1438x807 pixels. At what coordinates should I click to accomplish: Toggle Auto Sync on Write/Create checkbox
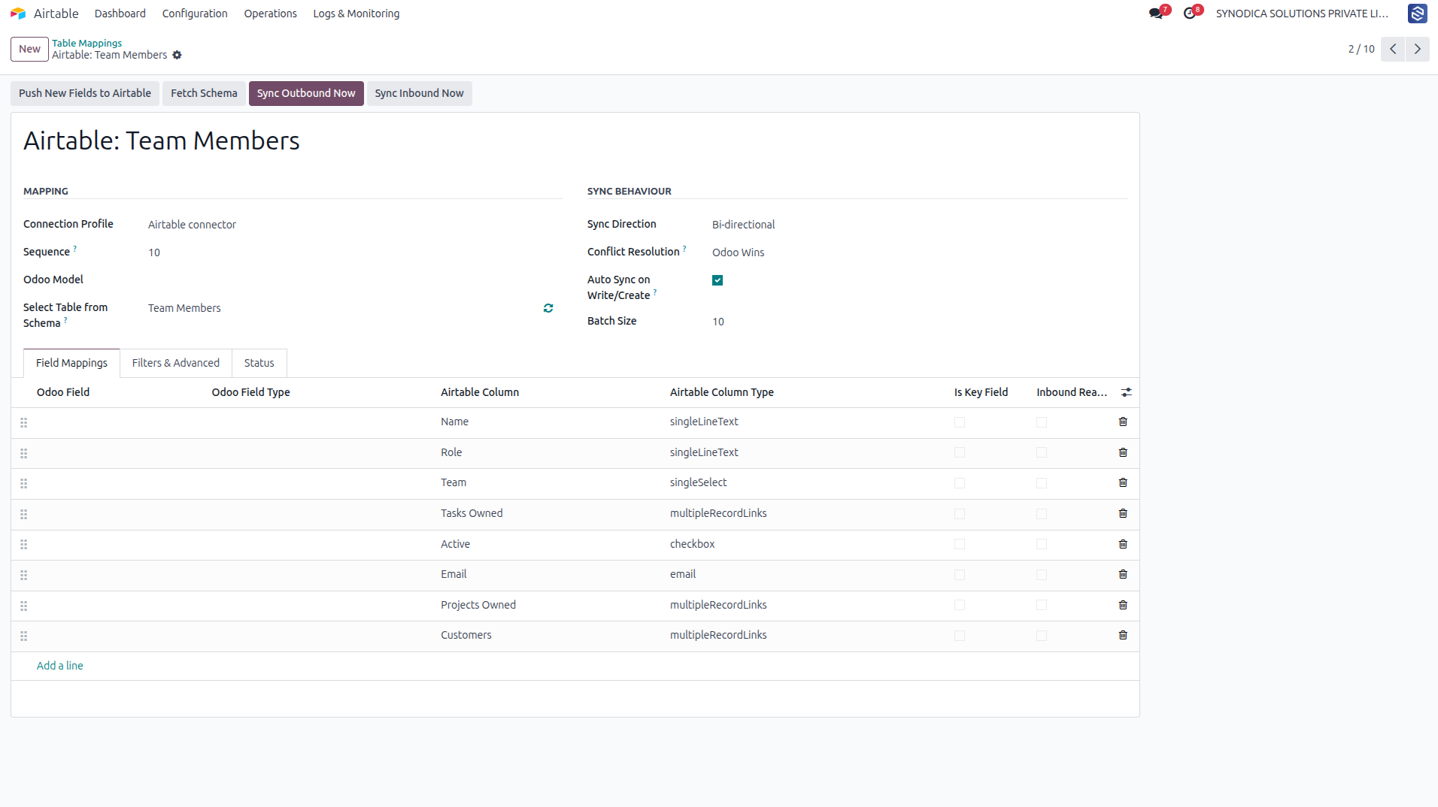[717, 280]
